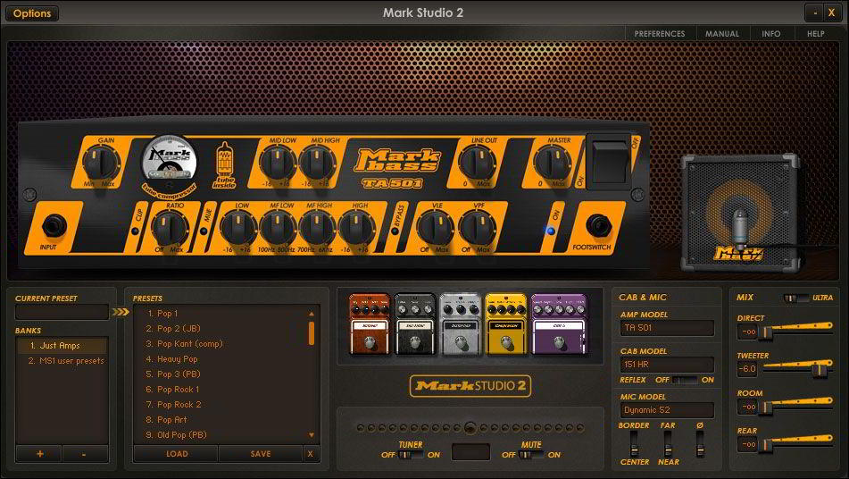
Task: Click the blue ON indicator LED
Action: point(551,231)
